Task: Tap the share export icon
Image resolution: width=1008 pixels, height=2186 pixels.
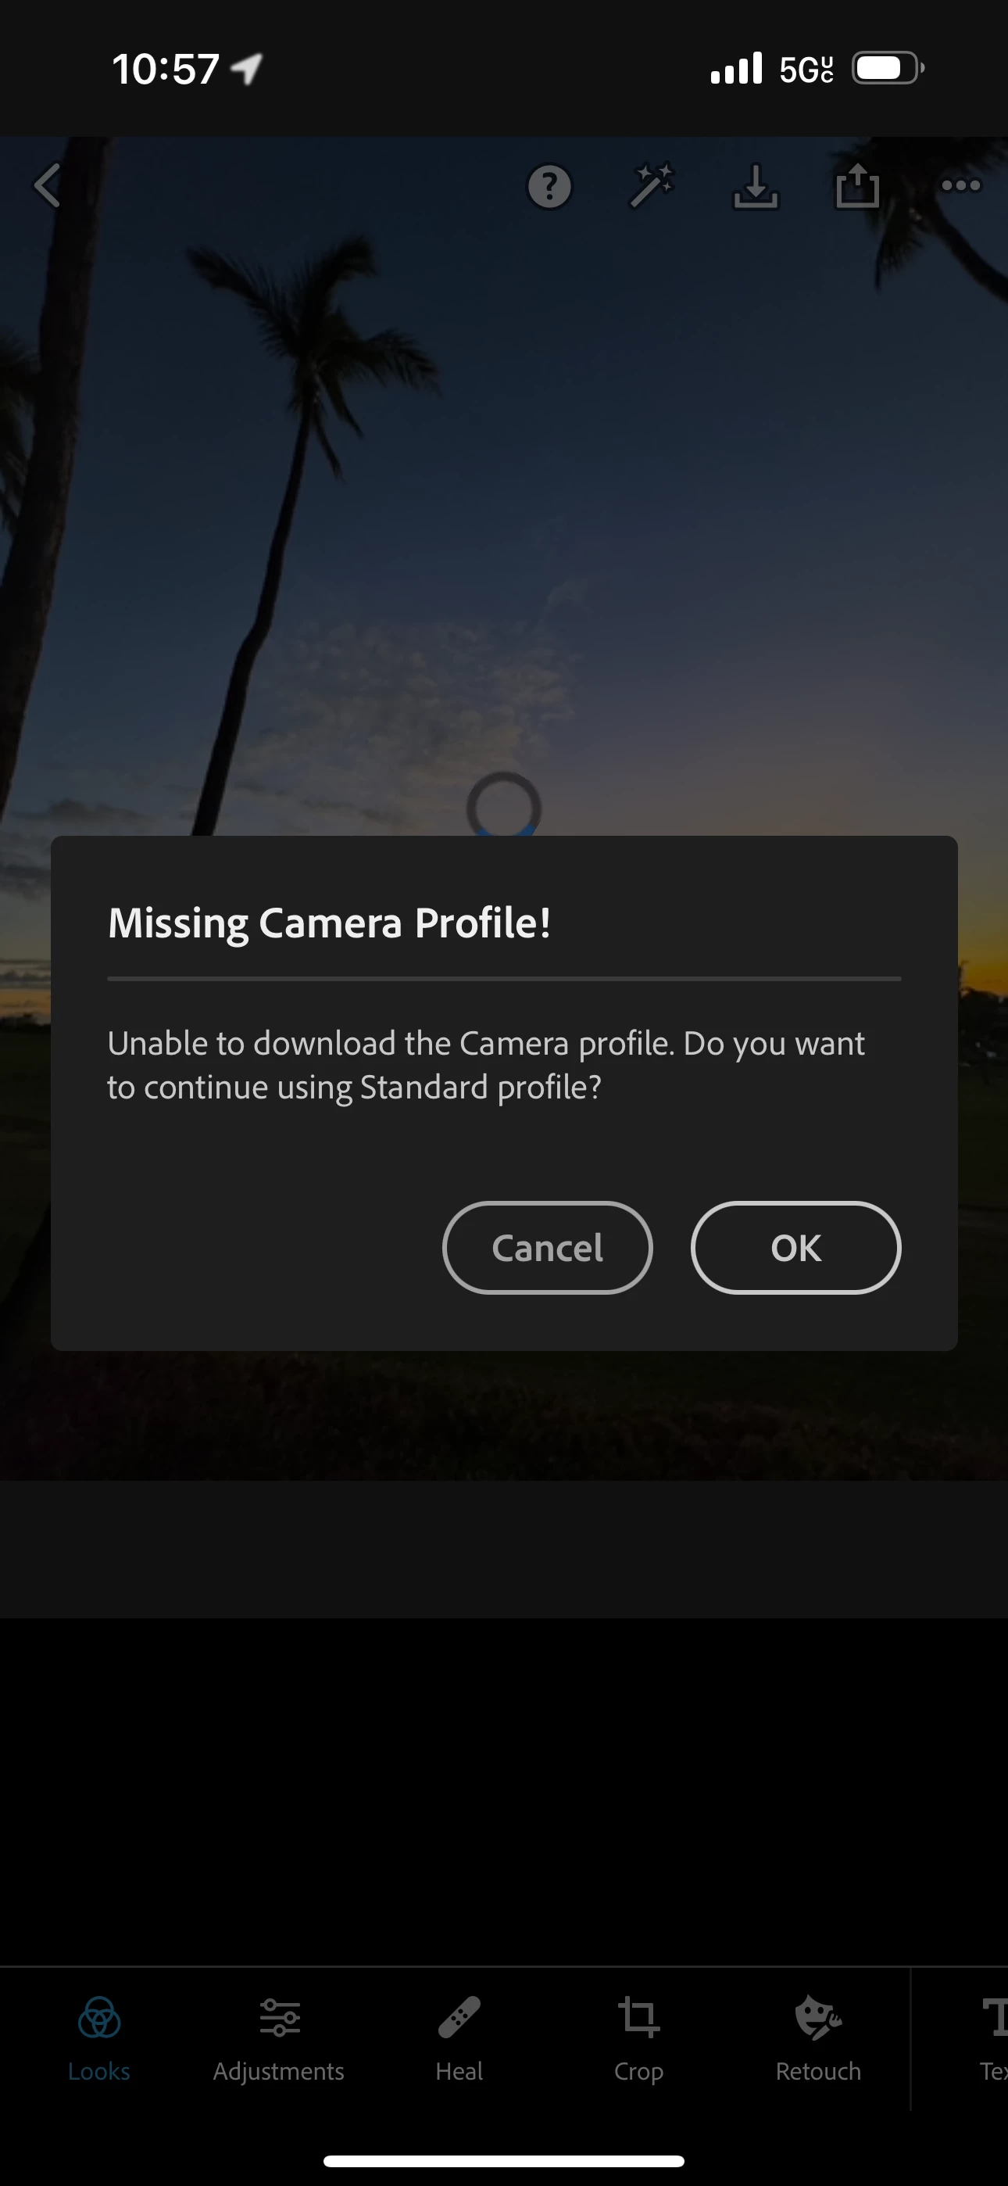Action: coord(857,185)
